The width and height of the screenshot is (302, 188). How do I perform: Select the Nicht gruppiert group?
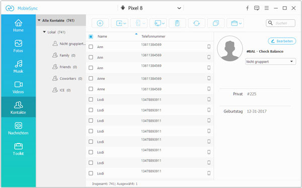pos(69,44)
